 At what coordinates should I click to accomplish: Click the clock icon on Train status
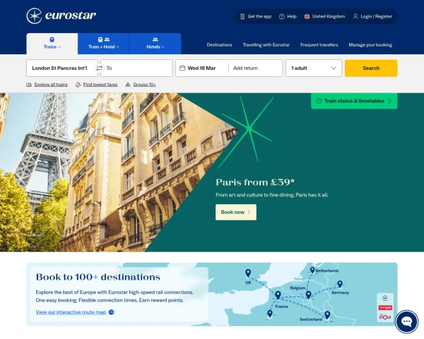(x=319, y=101)
